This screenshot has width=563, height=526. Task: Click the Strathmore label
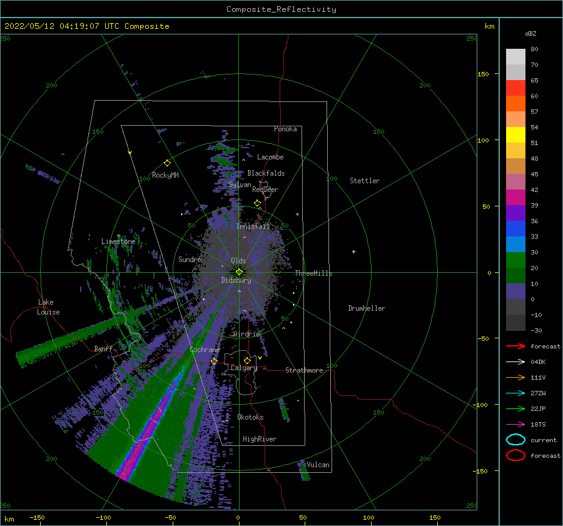click(304, 370)
